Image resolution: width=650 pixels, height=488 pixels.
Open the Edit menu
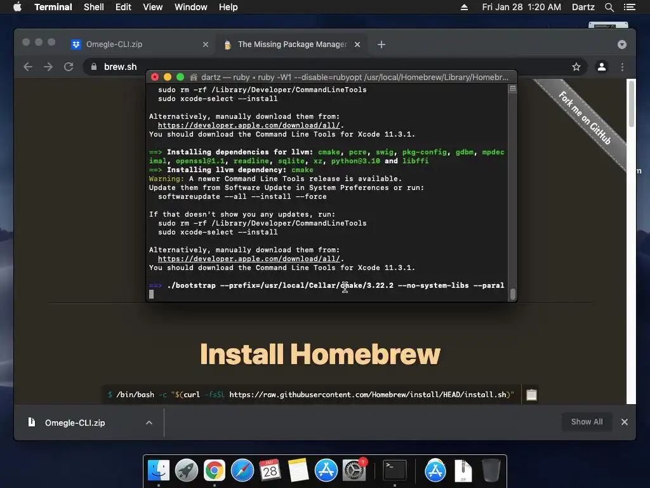point(123,7)
